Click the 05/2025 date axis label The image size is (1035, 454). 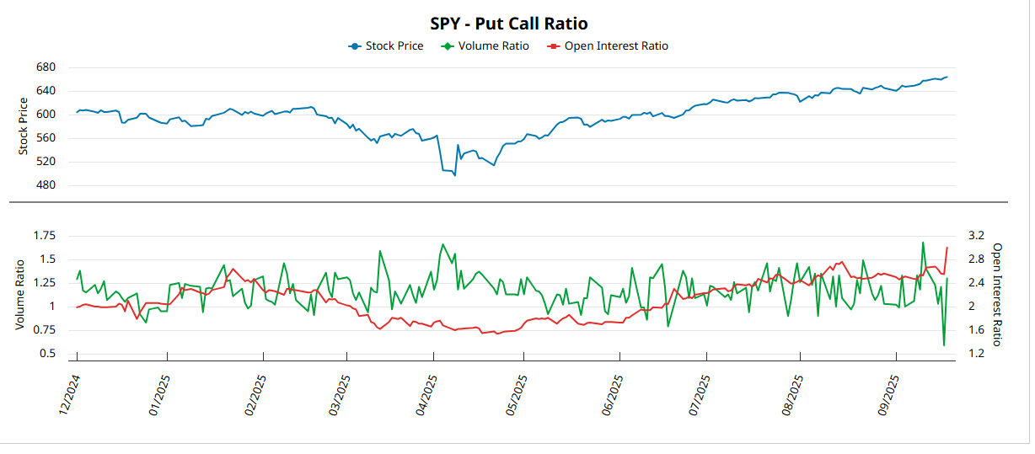coord(516,395)
